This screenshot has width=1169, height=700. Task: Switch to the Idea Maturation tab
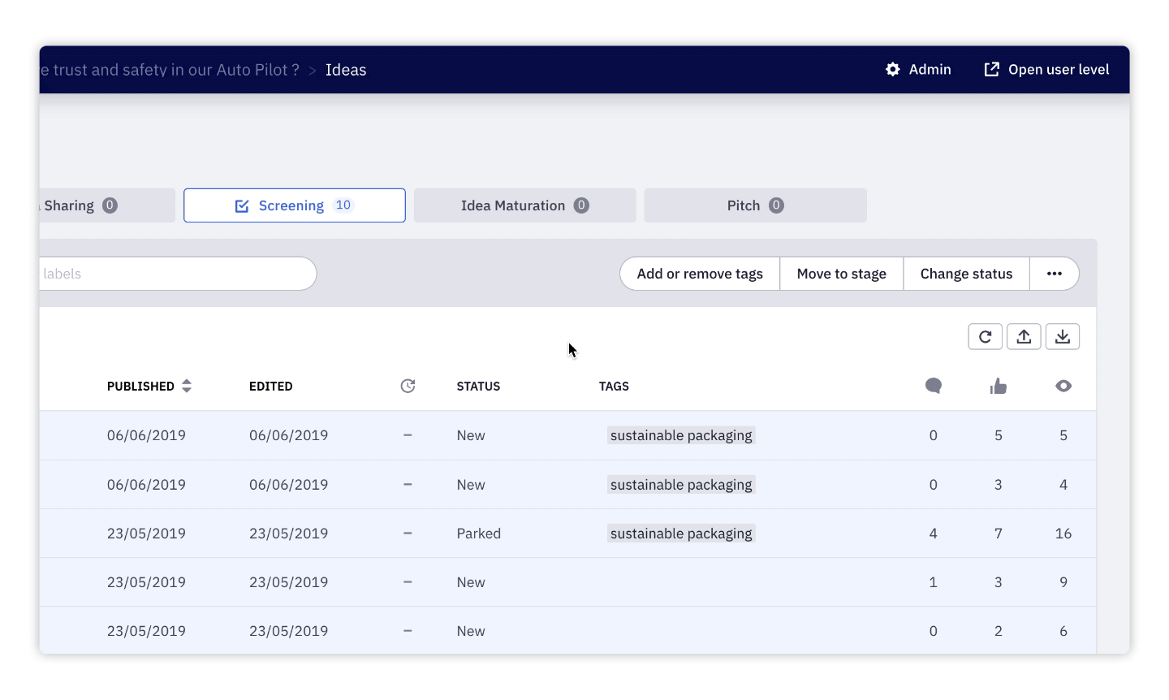(x=524, y=205)
